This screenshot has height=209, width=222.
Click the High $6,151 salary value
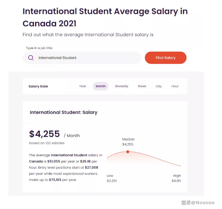[176, 178]
